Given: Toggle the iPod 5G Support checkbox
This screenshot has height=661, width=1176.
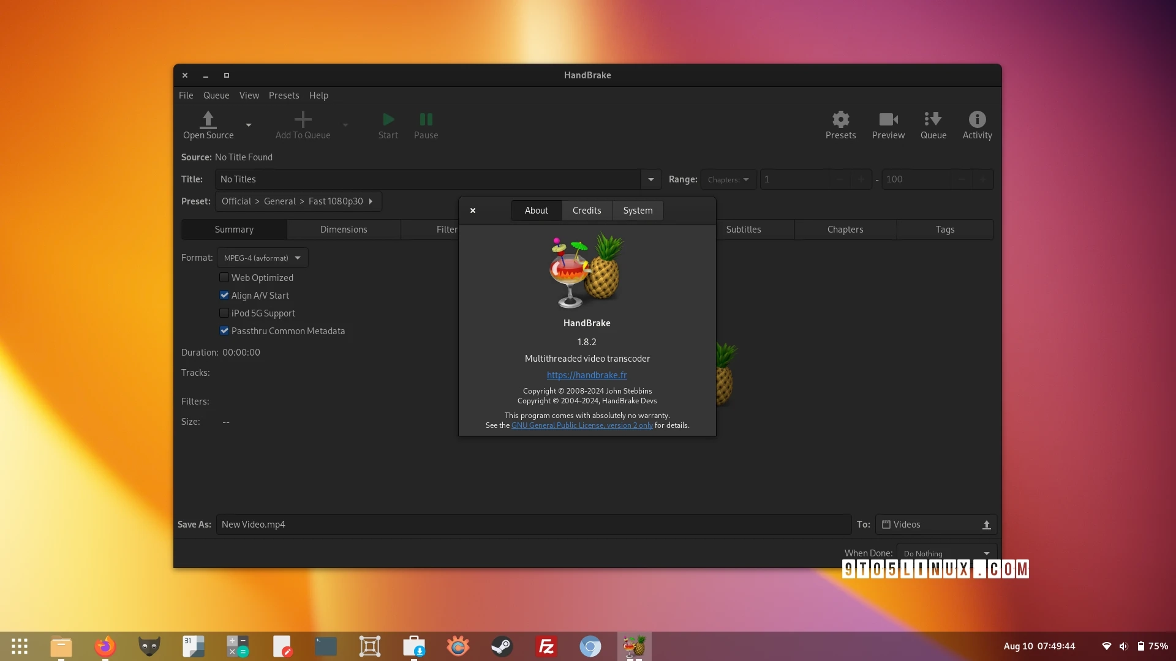Looking at the screenshot, I should 224,312.
